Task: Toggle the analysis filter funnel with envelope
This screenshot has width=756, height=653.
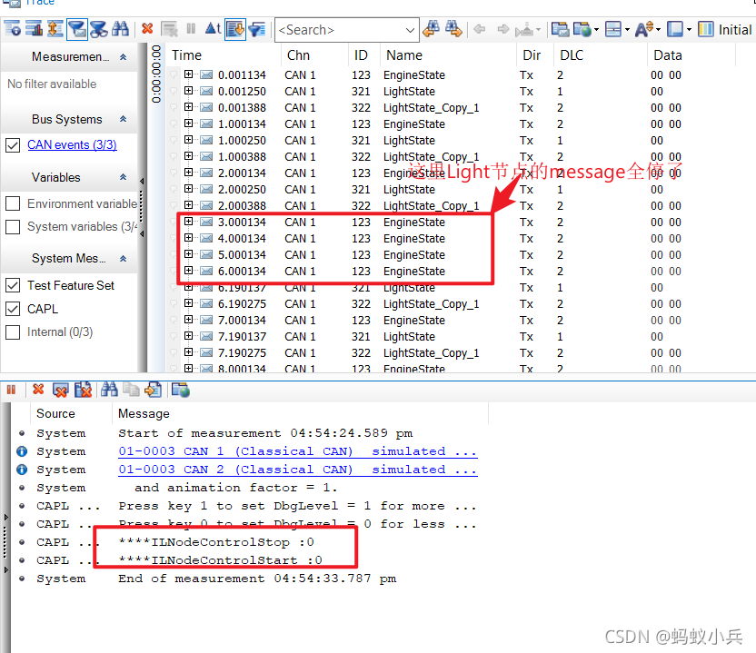Action: tap(76, 29)
